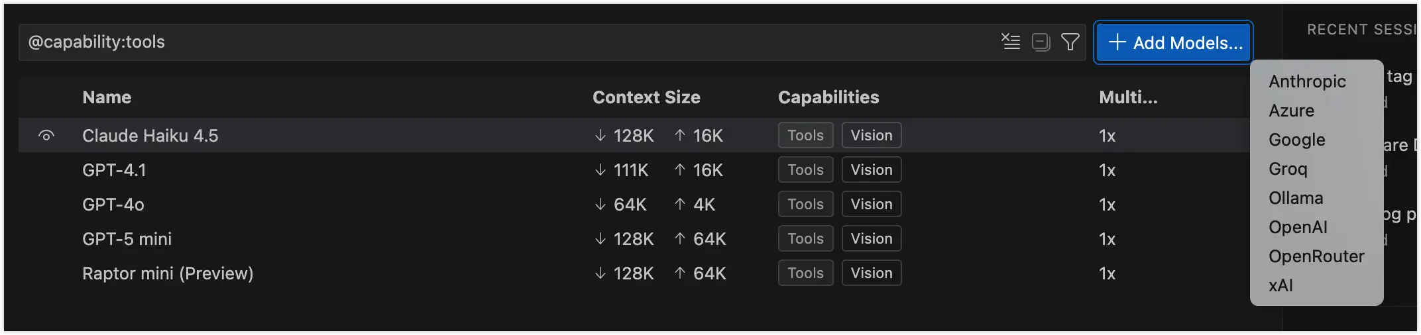1421x335 pixels.
Task: Pick Google from the provider menu
Action: [x=1296, y=140]
